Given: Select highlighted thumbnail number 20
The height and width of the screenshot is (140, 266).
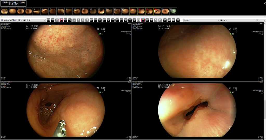Looking at the screenshot, I should (157, 11).
